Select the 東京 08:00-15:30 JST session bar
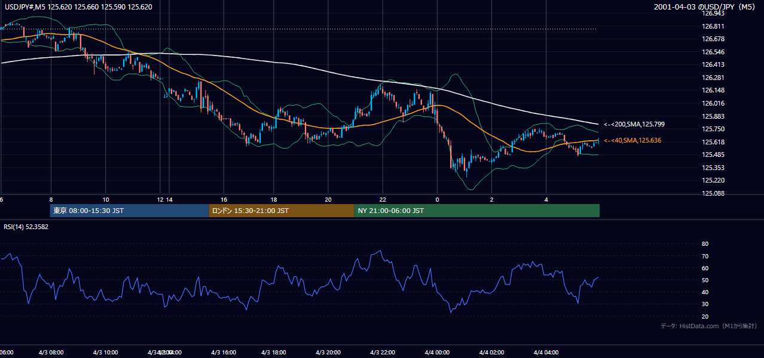 130,211
